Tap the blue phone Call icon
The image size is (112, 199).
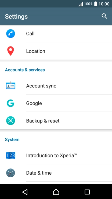click(x=10, y=34)
